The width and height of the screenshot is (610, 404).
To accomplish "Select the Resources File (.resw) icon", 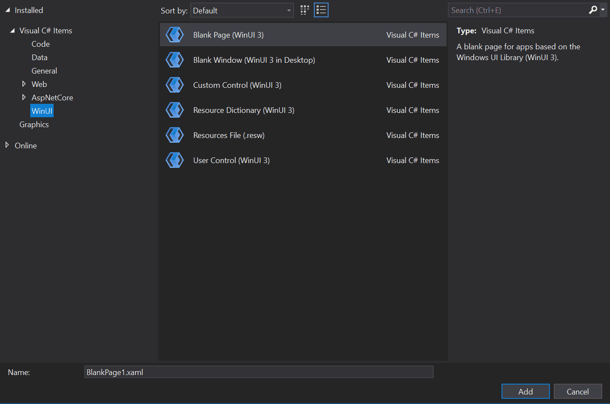I will (175, 135).
